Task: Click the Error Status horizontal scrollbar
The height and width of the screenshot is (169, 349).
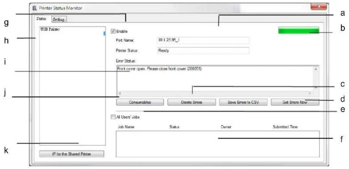Action: 215,93
